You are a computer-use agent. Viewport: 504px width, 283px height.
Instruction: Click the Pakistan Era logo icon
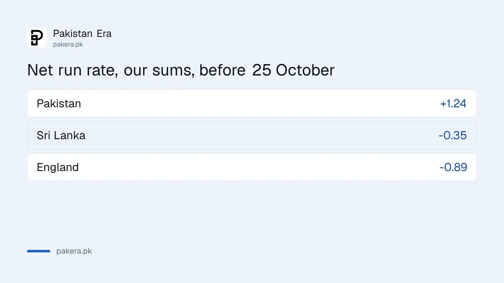[37, 38]
